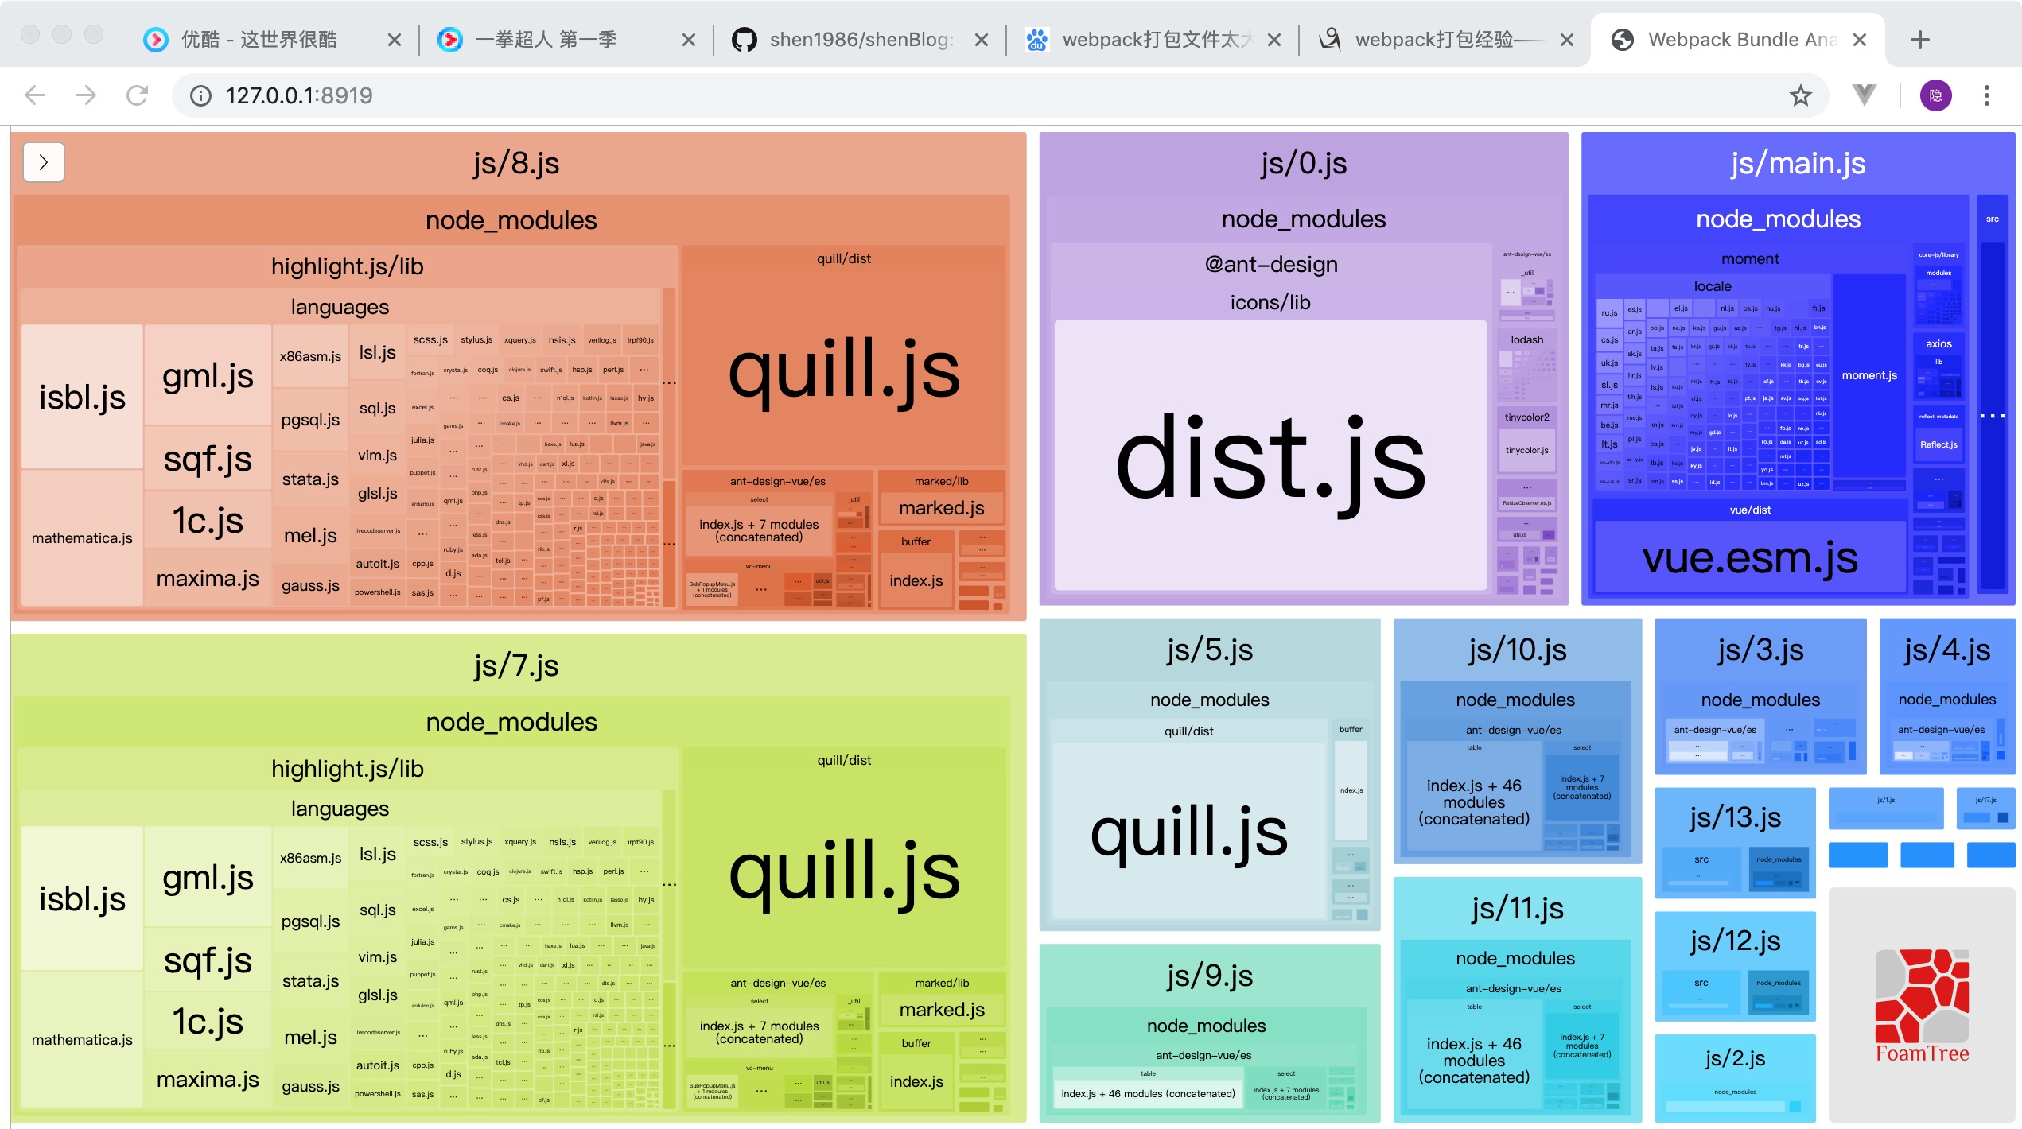The image size is (2022, 1129).
Task: Open a new tab with plus button
Action: pos(1919,40)
